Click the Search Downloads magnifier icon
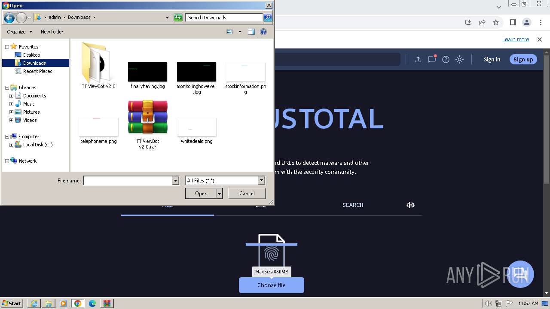This screenshot has height=309, width=550. click(x=268, y=18)
